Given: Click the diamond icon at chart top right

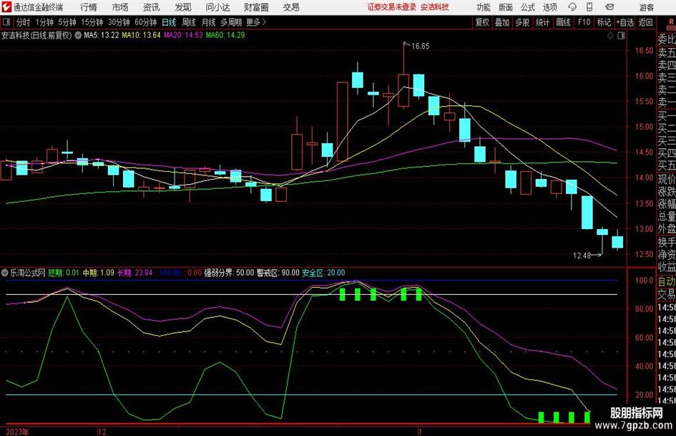Looking at the screenshot, I should 610,36.
